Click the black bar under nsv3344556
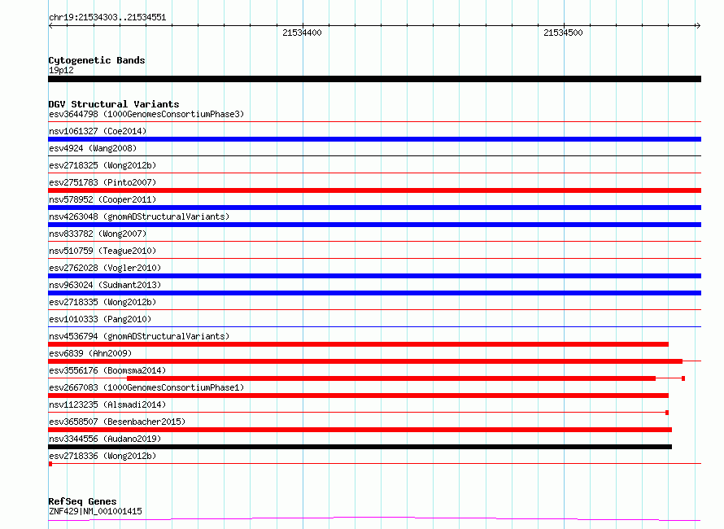Image resolution: width=724 pixels, height=529 pixels. [x=360, y=447]
